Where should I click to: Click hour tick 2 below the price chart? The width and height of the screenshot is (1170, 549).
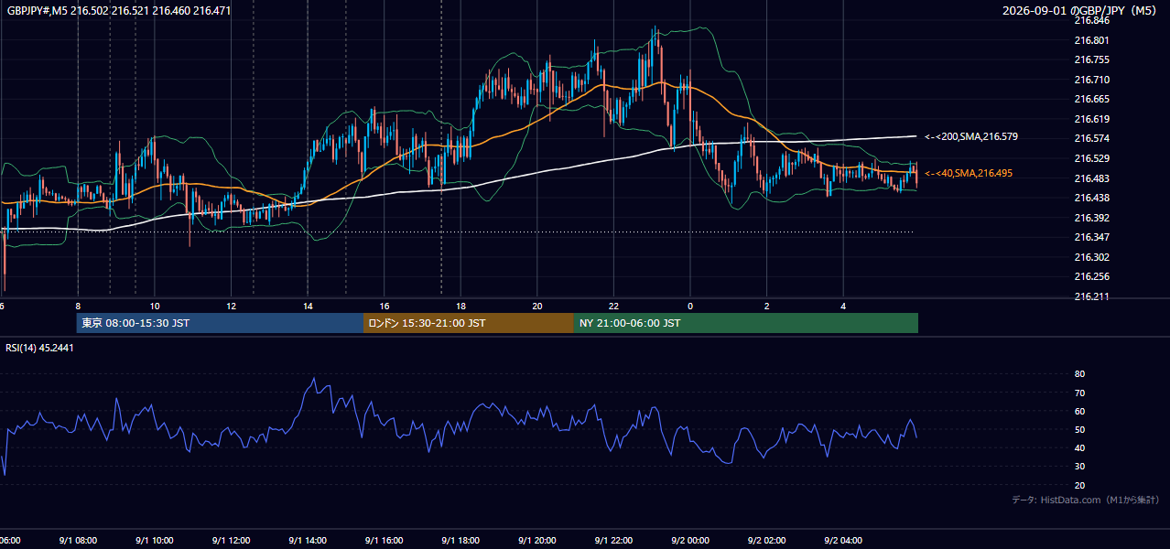[x=767, y=307]
